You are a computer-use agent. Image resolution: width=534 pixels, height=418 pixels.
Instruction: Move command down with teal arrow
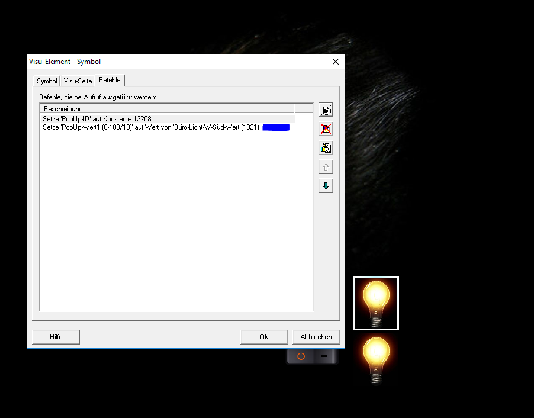click(326, 185)
